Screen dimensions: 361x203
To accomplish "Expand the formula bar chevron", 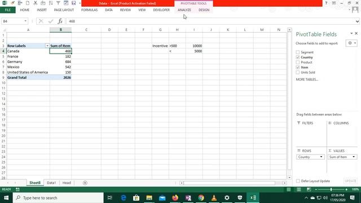I will click(x=357, y=21).
